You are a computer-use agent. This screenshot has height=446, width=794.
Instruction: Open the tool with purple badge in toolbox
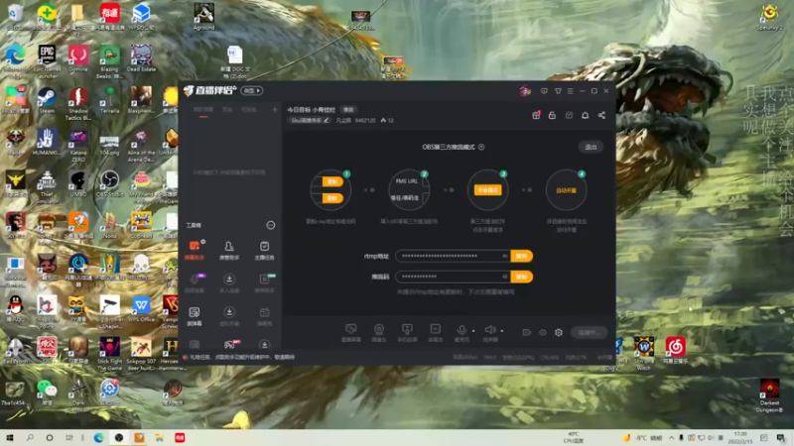[195, 282]
